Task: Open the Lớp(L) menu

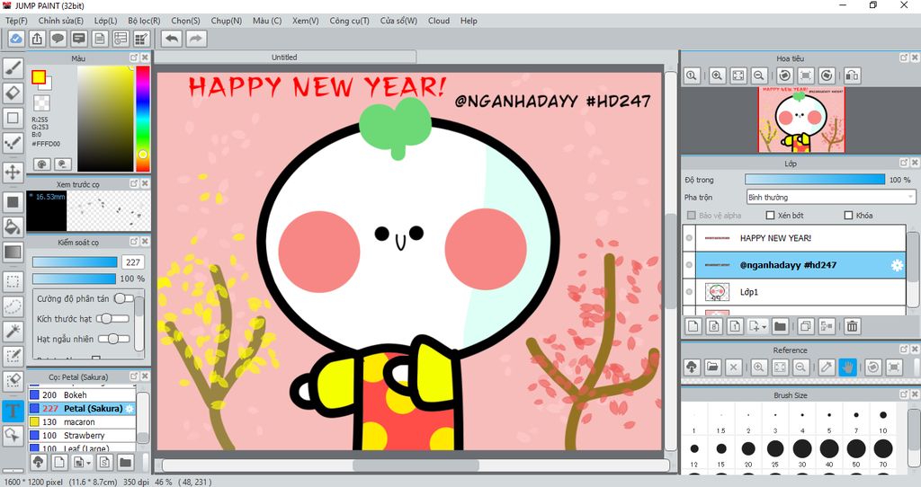Action: coord(106,21)
